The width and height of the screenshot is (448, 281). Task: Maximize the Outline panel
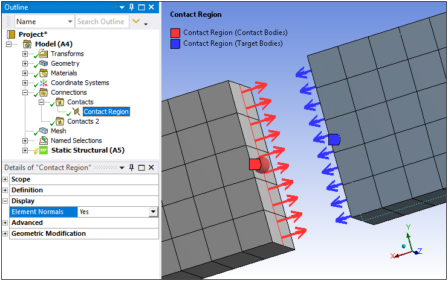point(141,7)
